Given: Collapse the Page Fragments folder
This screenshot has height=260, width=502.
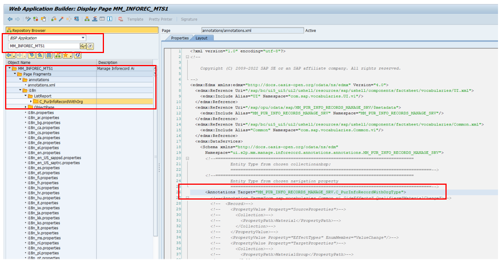Looking at the screenshot, I should (15, 74).
